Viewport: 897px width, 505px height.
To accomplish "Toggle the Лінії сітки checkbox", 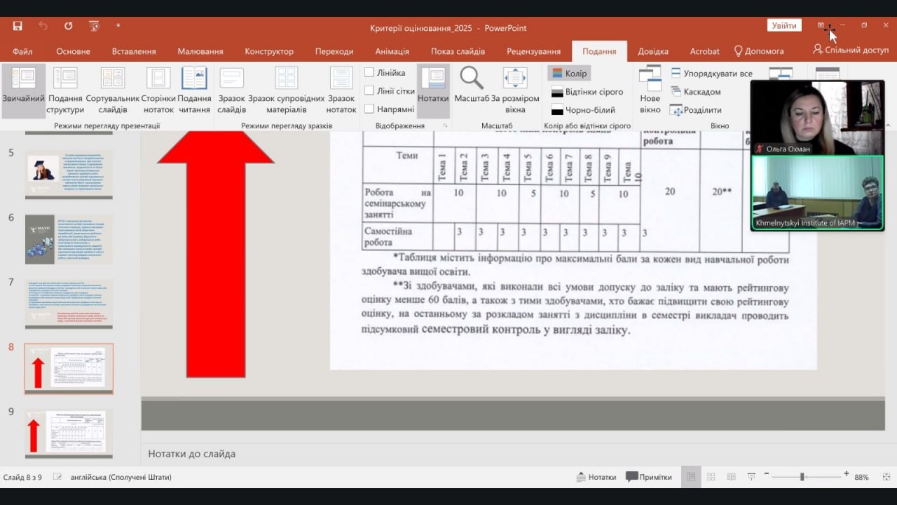I will [369, 90].
